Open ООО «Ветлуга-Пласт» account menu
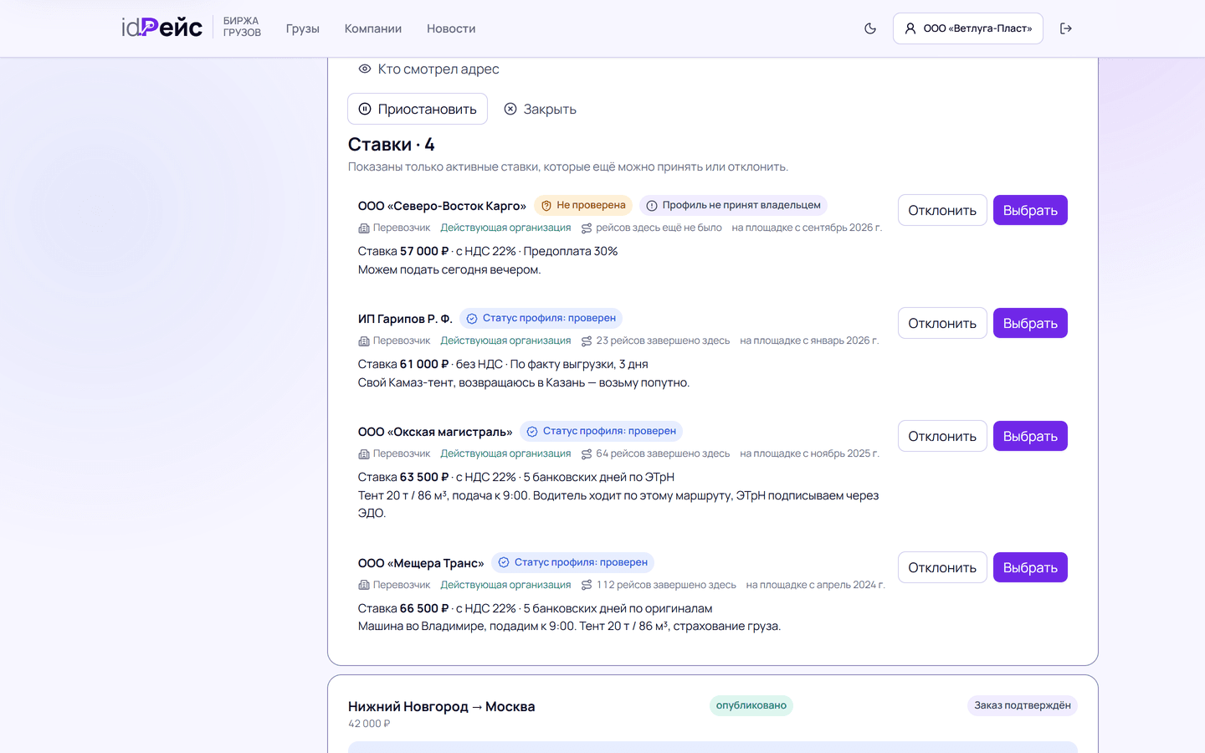 click(x=968, y=28)
